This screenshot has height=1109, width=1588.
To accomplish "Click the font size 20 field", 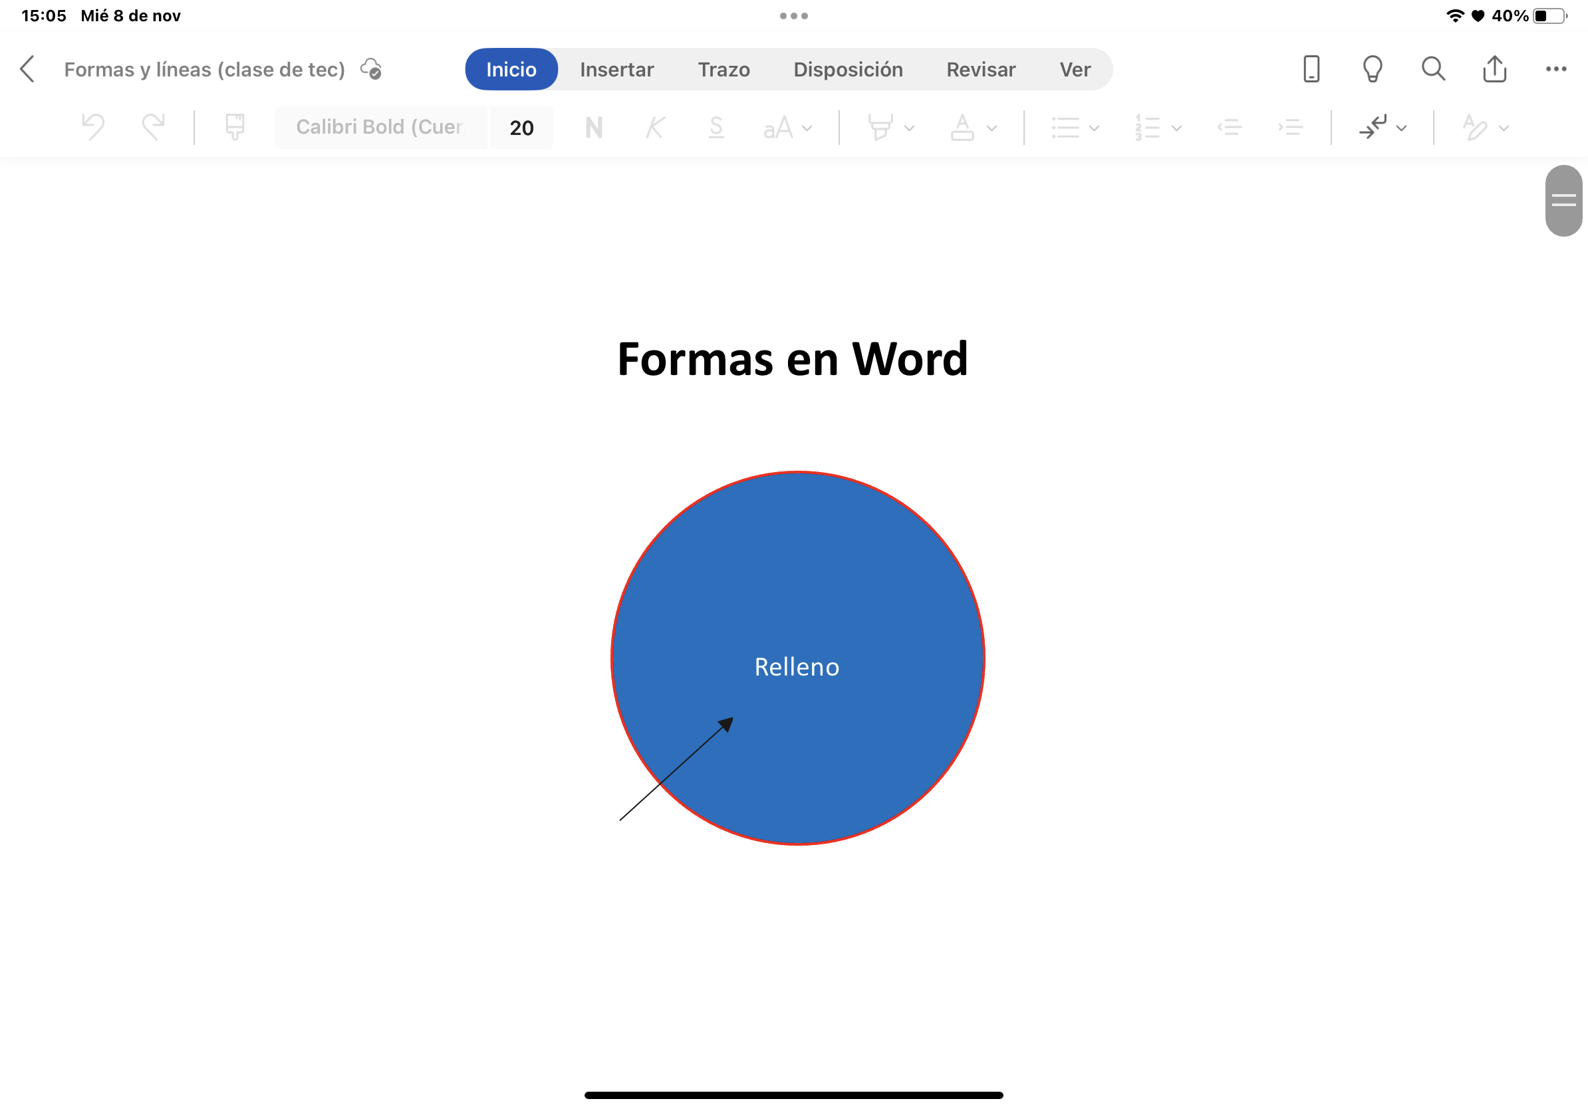I will 521,128.
